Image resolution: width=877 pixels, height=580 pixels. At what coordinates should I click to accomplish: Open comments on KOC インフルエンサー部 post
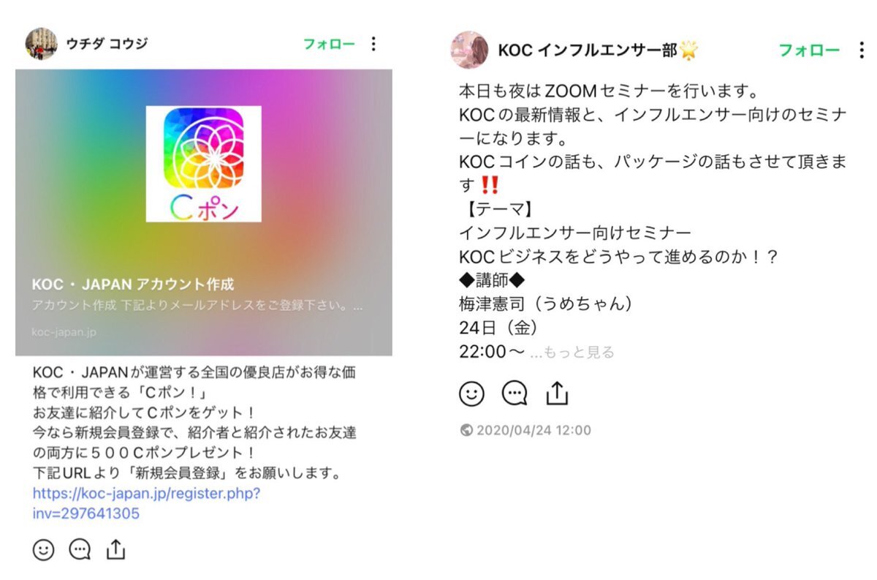coord(515,393)
